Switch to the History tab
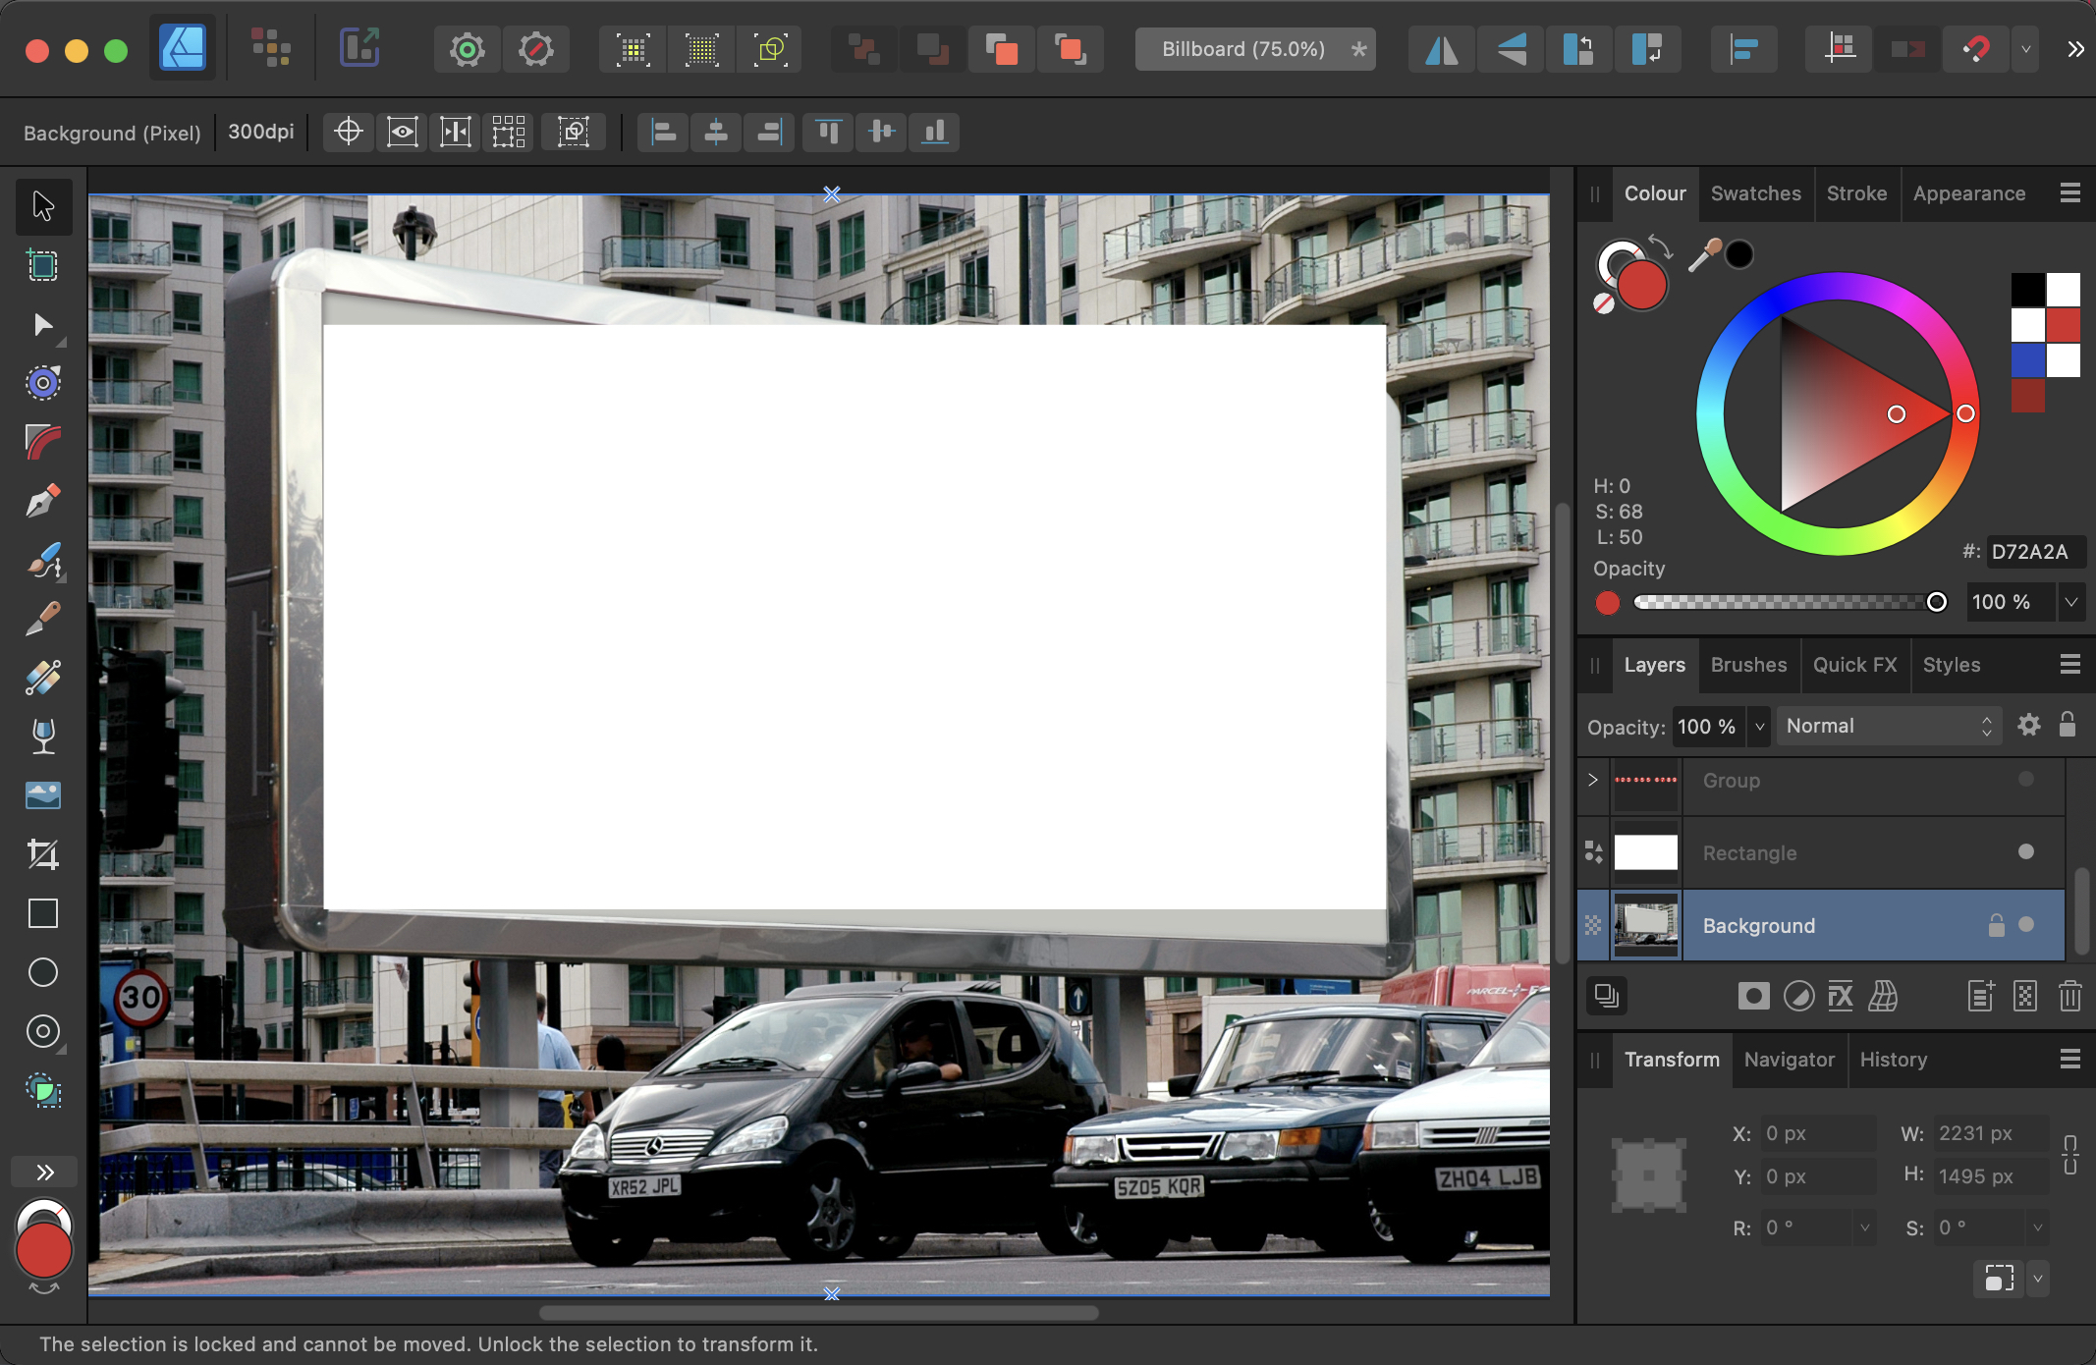This screenshot has width=2096, height=1365. 1893,1060
